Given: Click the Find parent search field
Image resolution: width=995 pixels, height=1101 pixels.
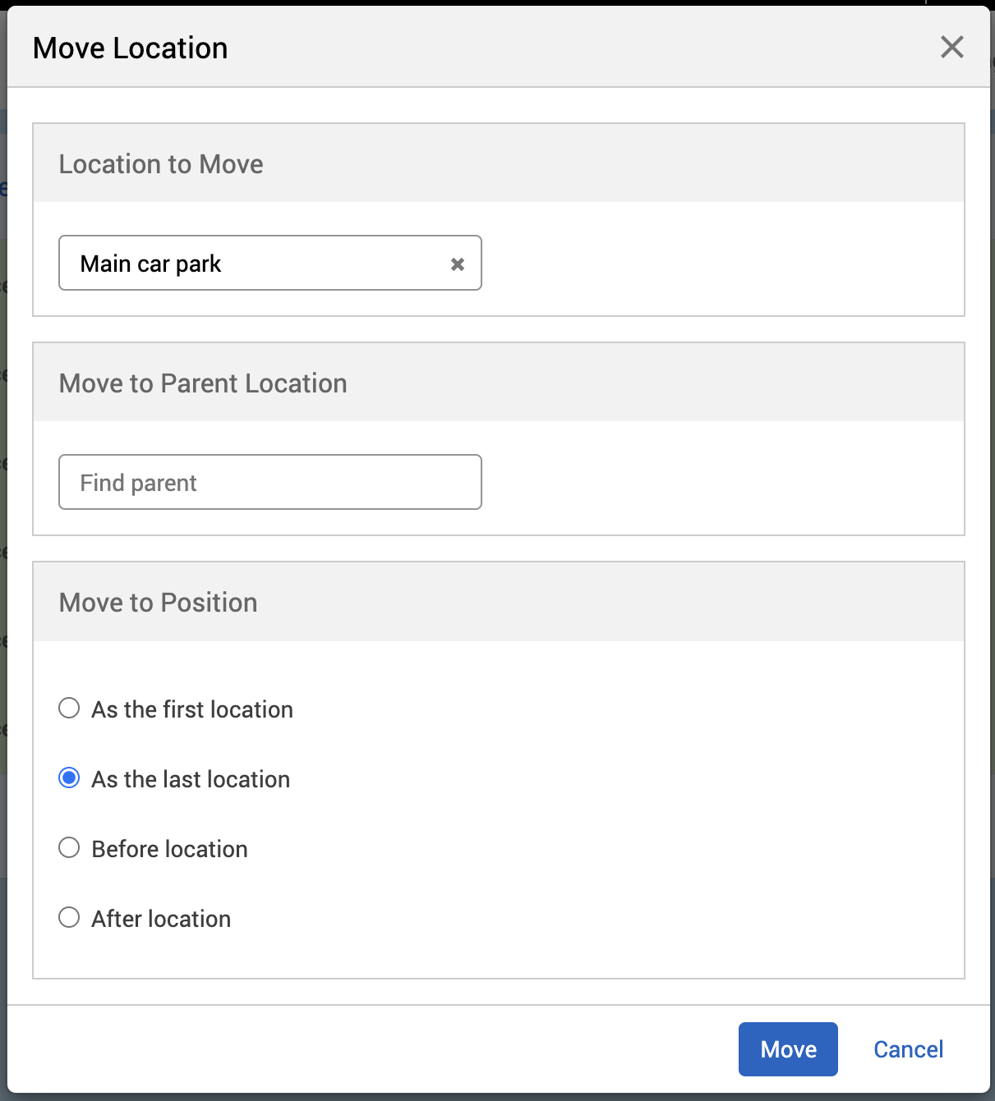Looking at the screenshot, I should [269, 483].
